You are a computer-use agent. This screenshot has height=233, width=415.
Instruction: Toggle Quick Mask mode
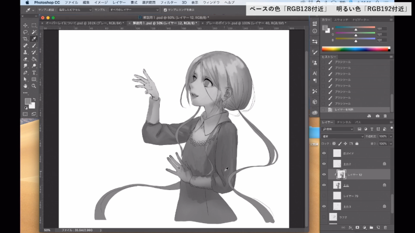pyautogui.click(x=25, y=114)
